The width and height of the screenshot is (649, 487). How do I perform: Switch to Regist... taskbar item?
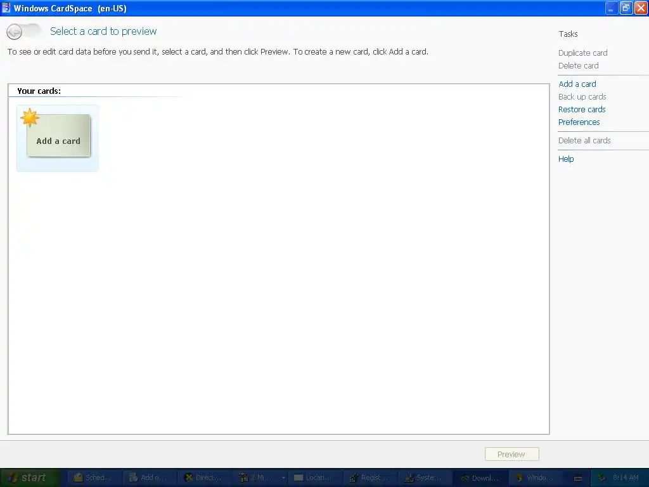click(369, 477)
